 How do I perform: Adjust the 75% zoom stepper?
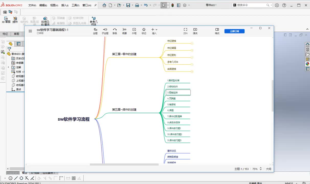coord(261,169)
